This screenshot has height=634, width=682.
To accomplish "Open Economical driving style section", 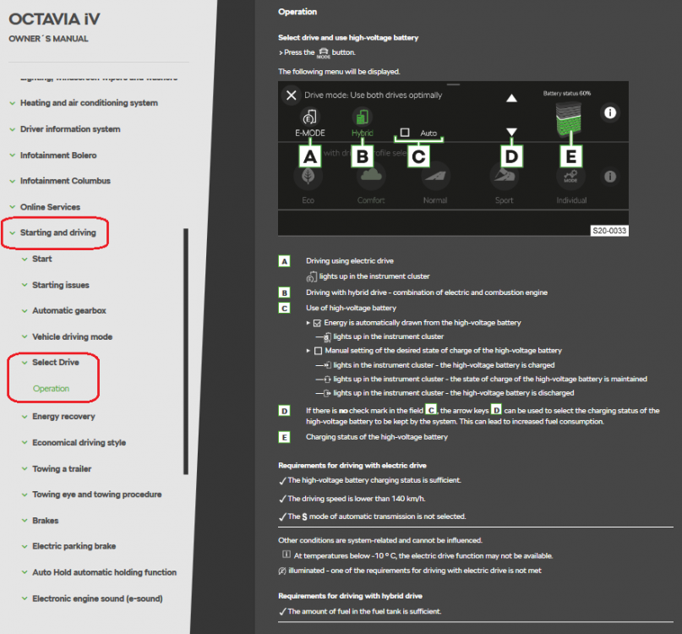I will coord(79,443).
